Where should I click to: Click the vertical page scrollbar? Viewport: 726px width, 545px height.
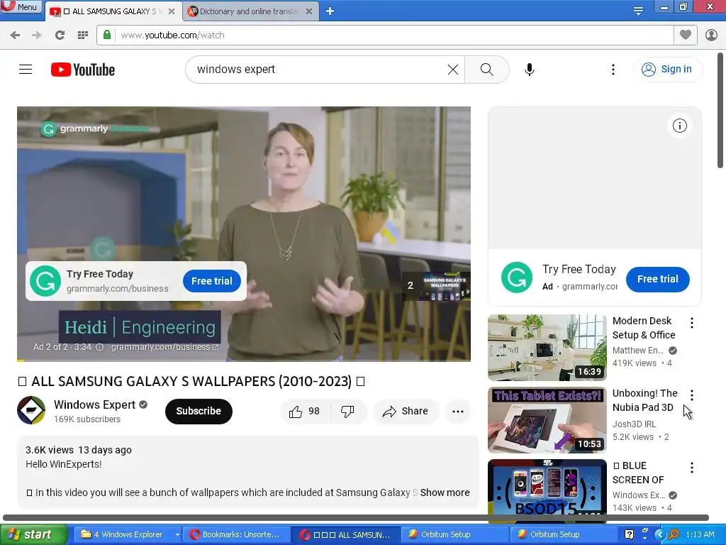pyautogui.click(x=720, y=111)
